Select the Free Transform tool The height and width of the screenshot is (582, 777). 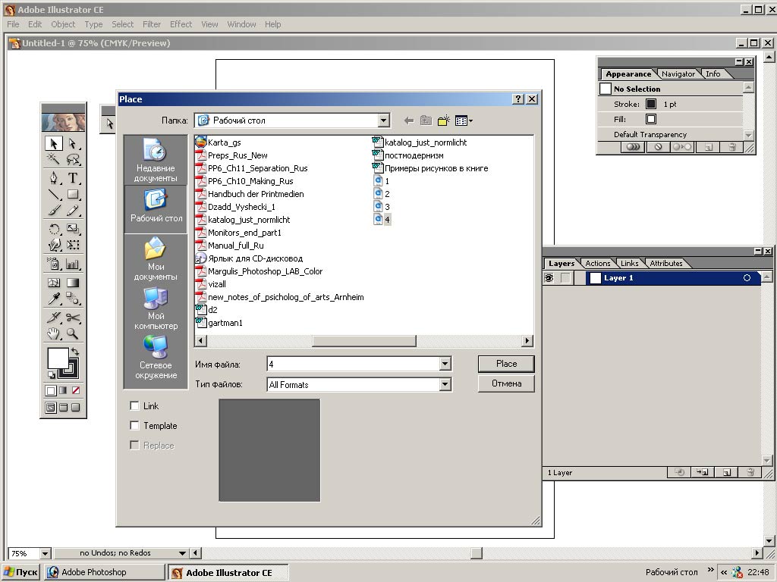(x=73, y=245)
